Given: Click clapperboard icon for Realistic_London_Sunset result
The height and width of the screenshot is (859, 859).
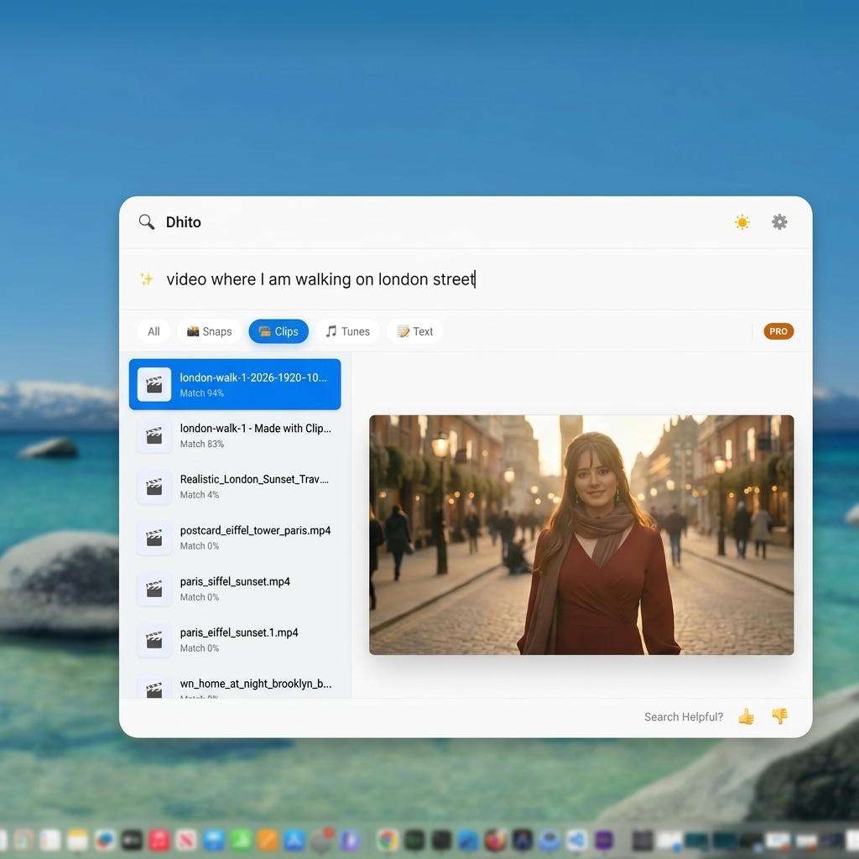Looking at the screenshot, I should tap(154, 487).
